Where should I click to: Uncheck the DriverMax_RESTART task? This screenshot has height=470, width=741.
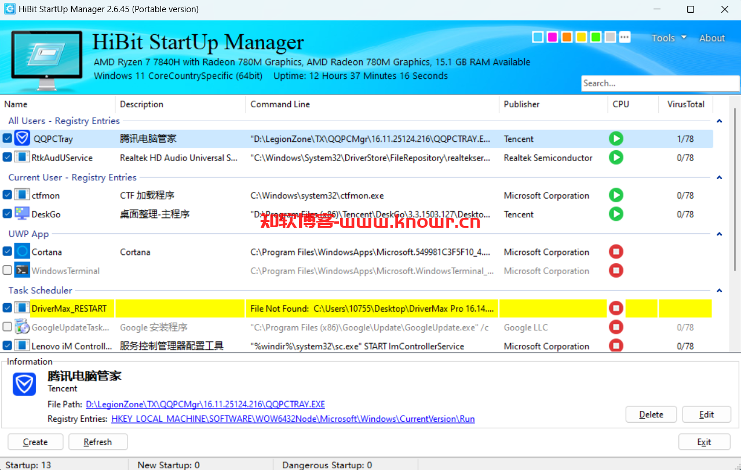coord(7,308)
